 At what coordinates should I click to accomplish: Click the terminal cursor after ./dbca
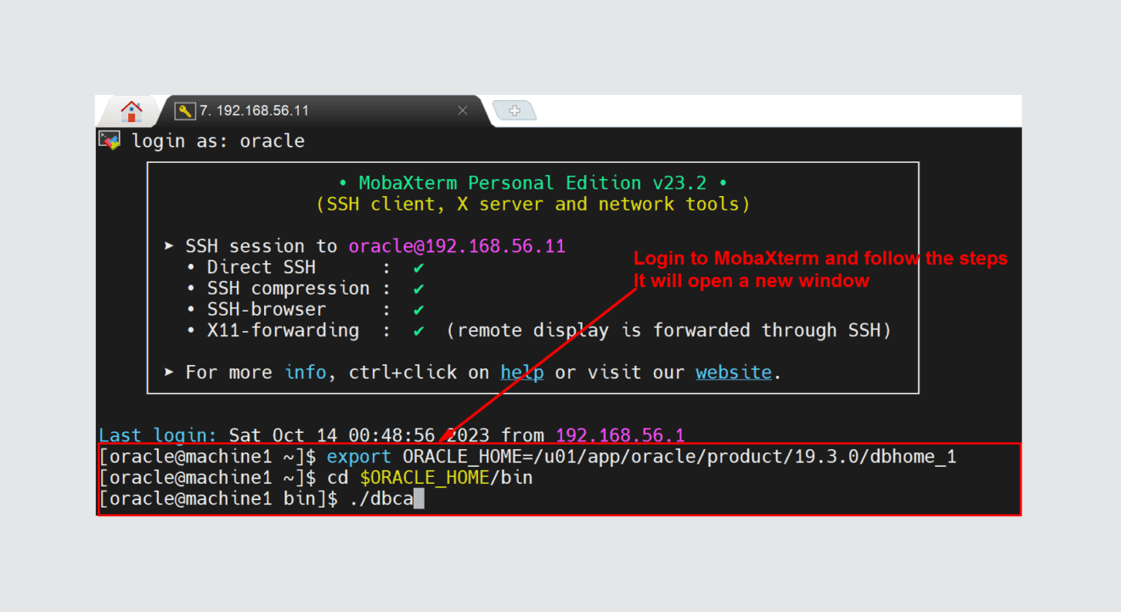(418, 498)
